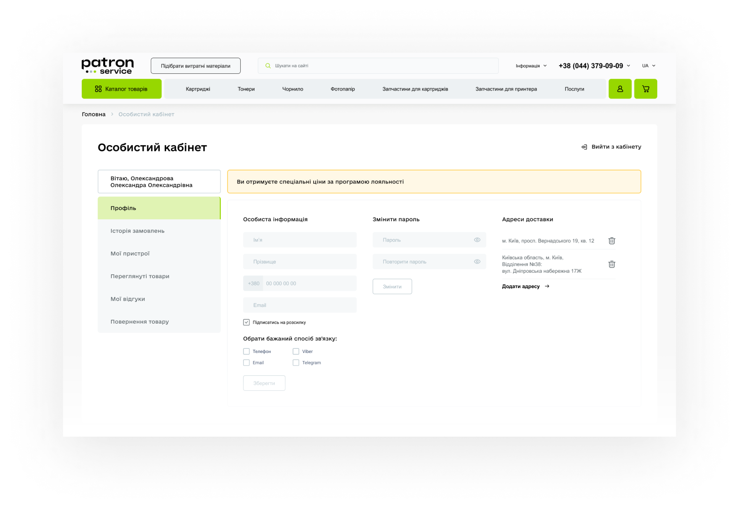
Task: Select the Картриджі category menu item
Action: (198, 89)
